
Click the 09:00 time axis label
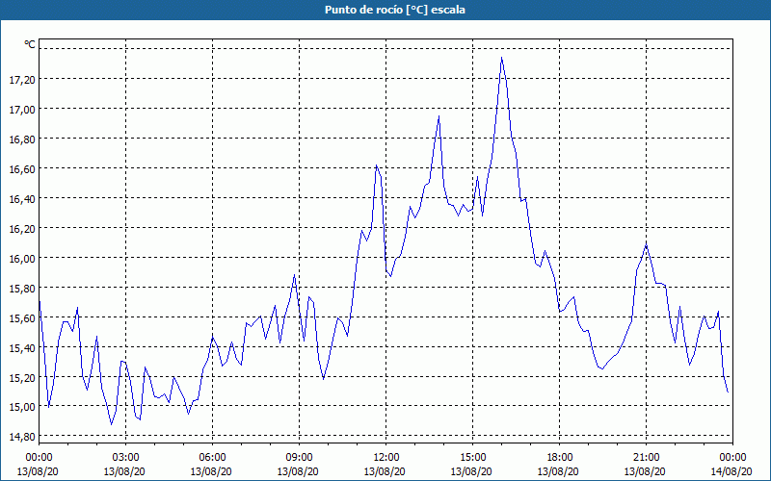coord(299,458)
